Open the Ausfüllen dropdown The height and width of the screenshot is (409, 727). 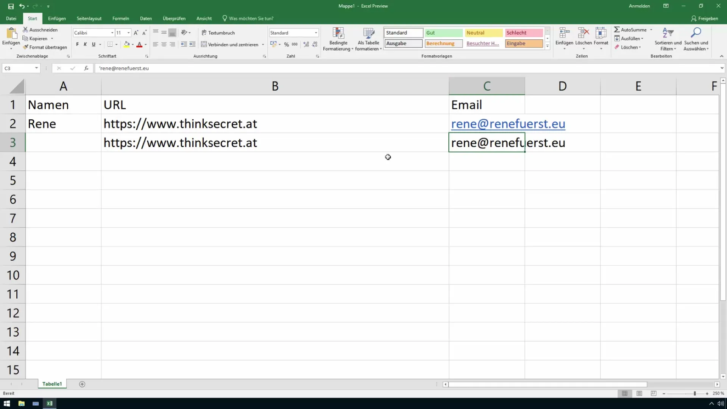pyautogui.click(x=629, y=38)
